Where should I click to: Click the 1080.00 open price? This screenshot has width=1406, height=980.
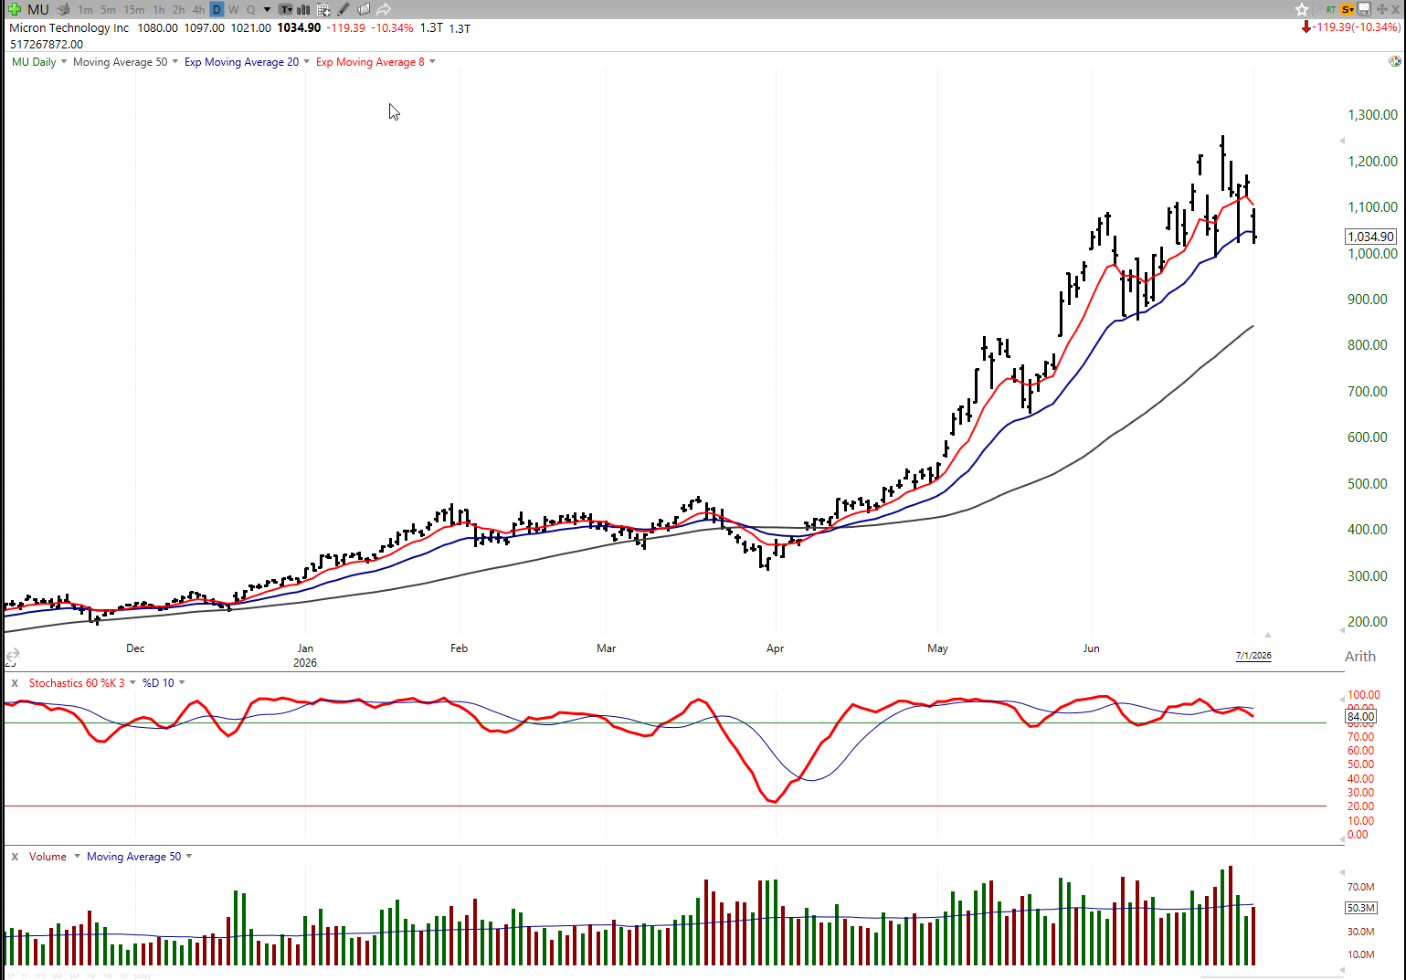point(158,28)
